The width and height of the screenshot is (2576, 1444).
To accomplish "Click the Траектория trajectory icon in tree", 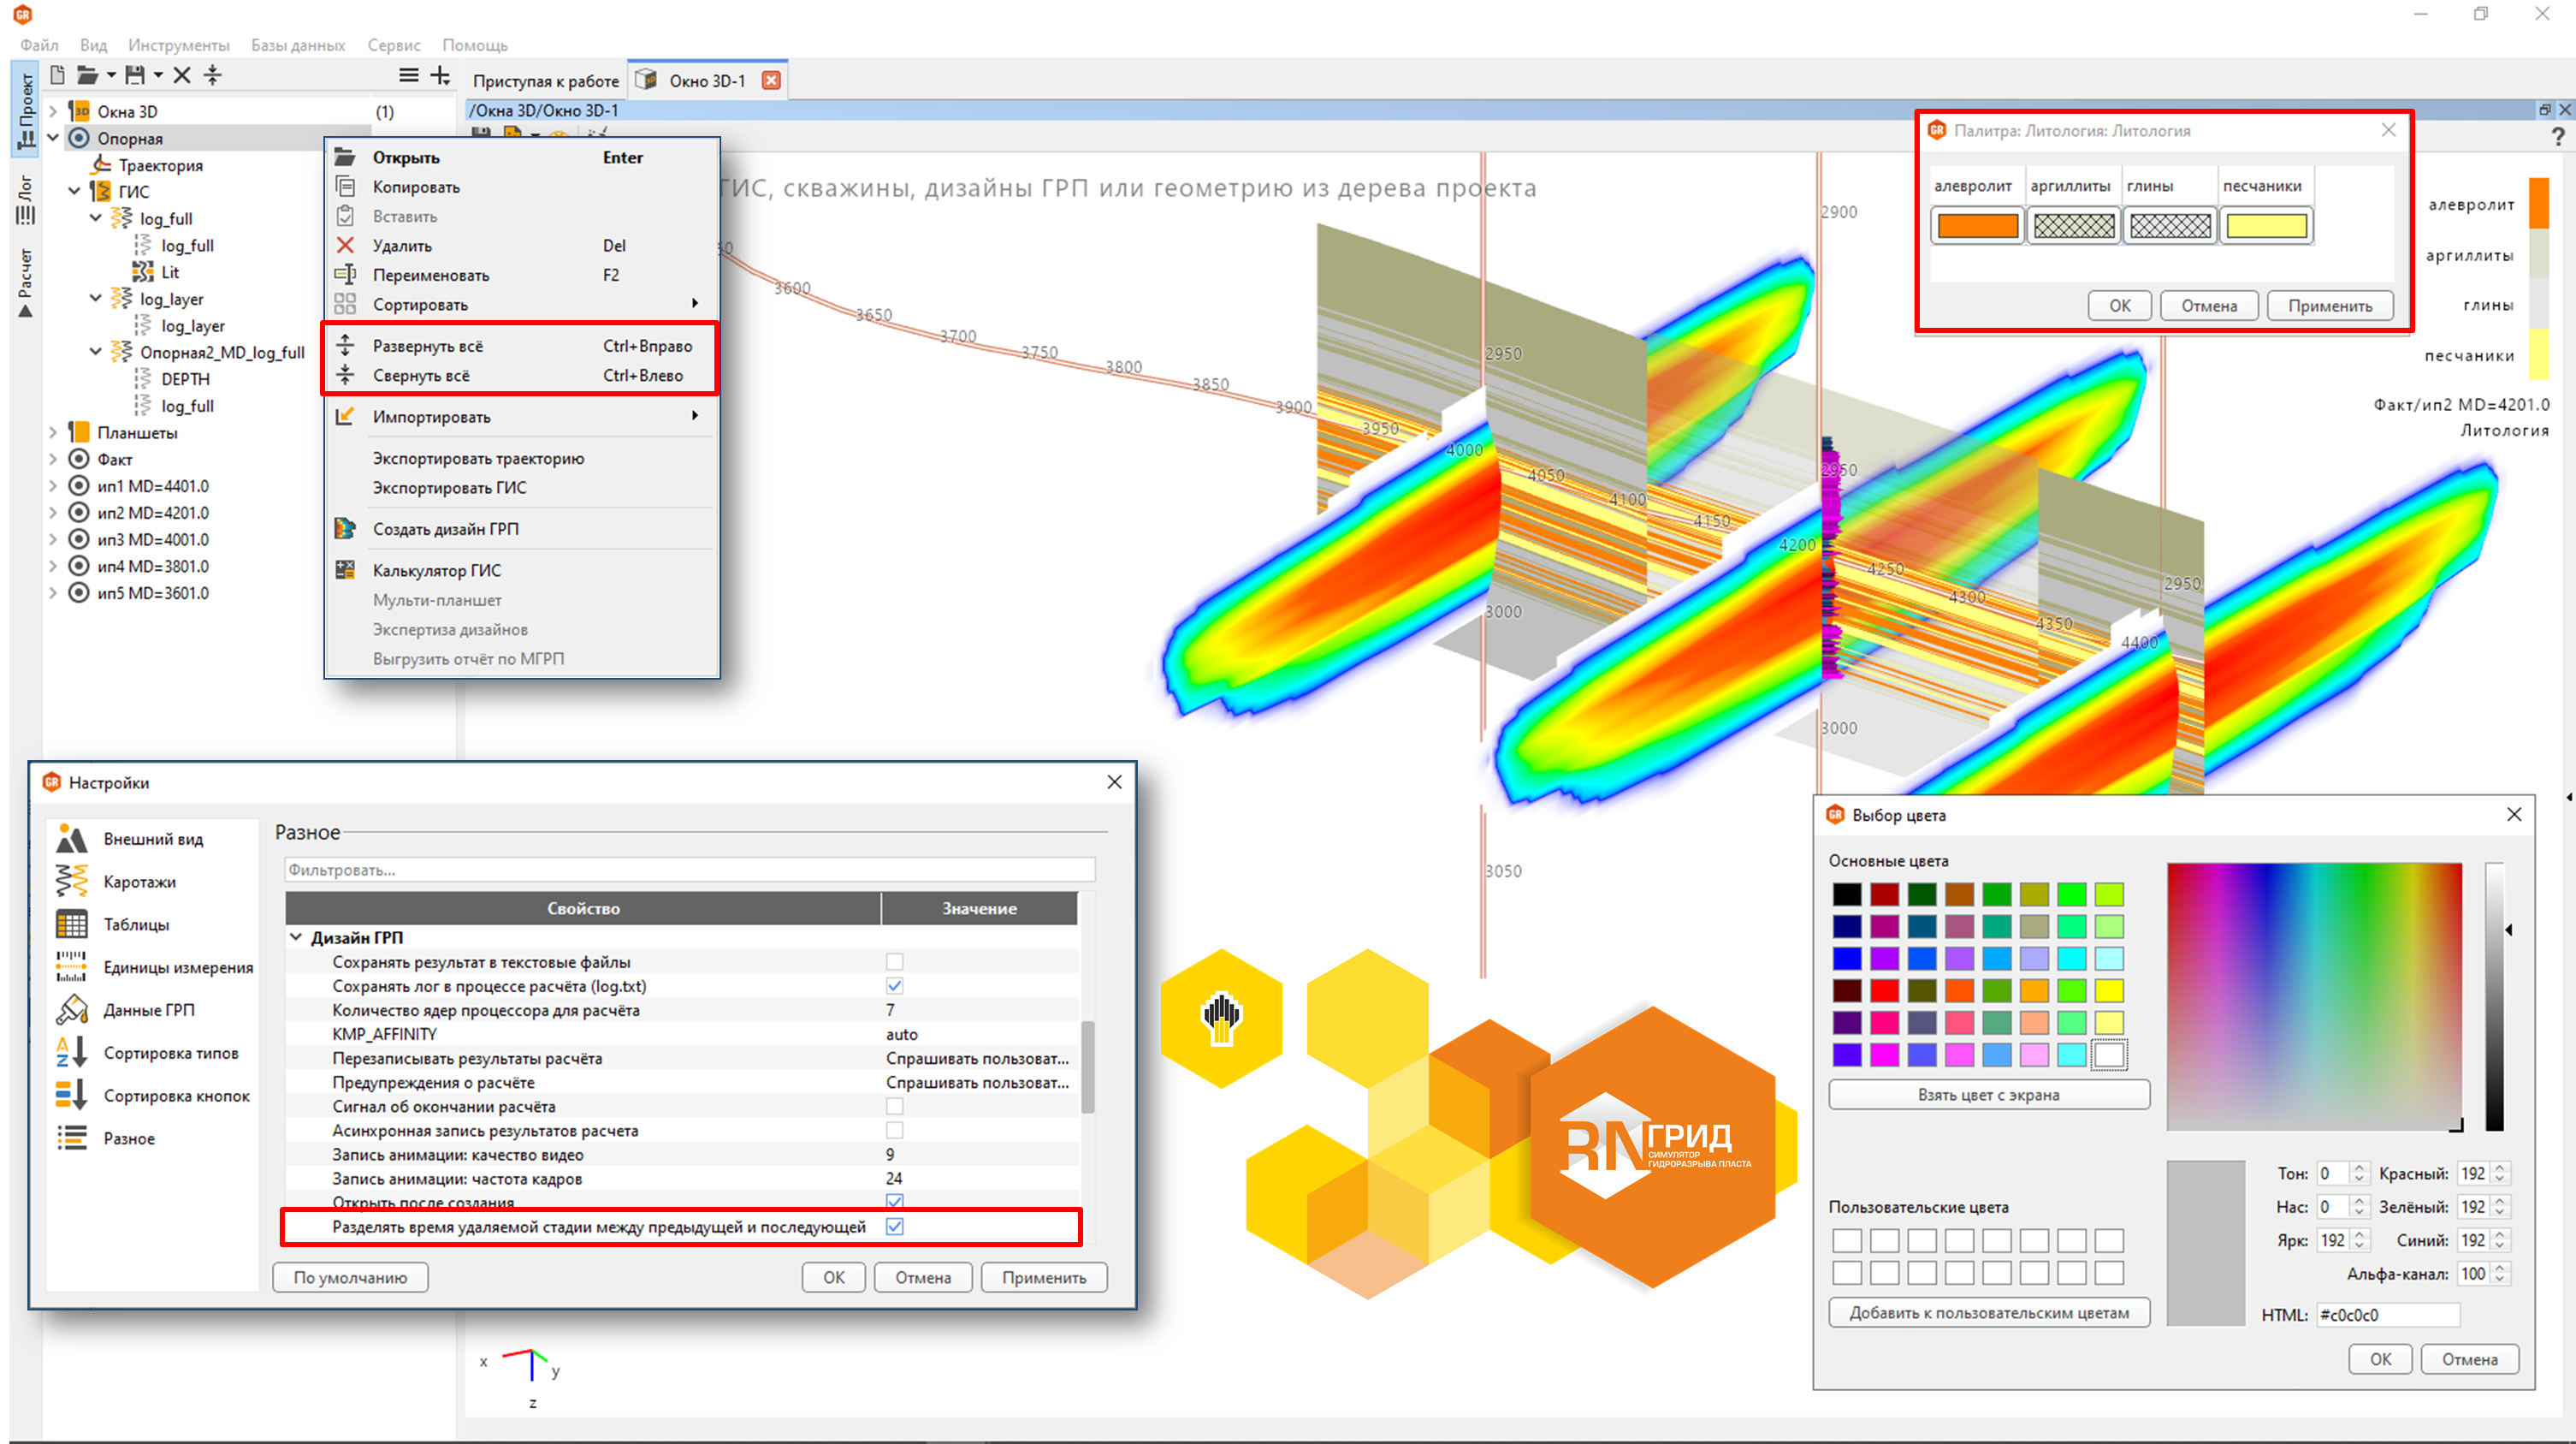I will pyautogui.click(x=102, y=165).
